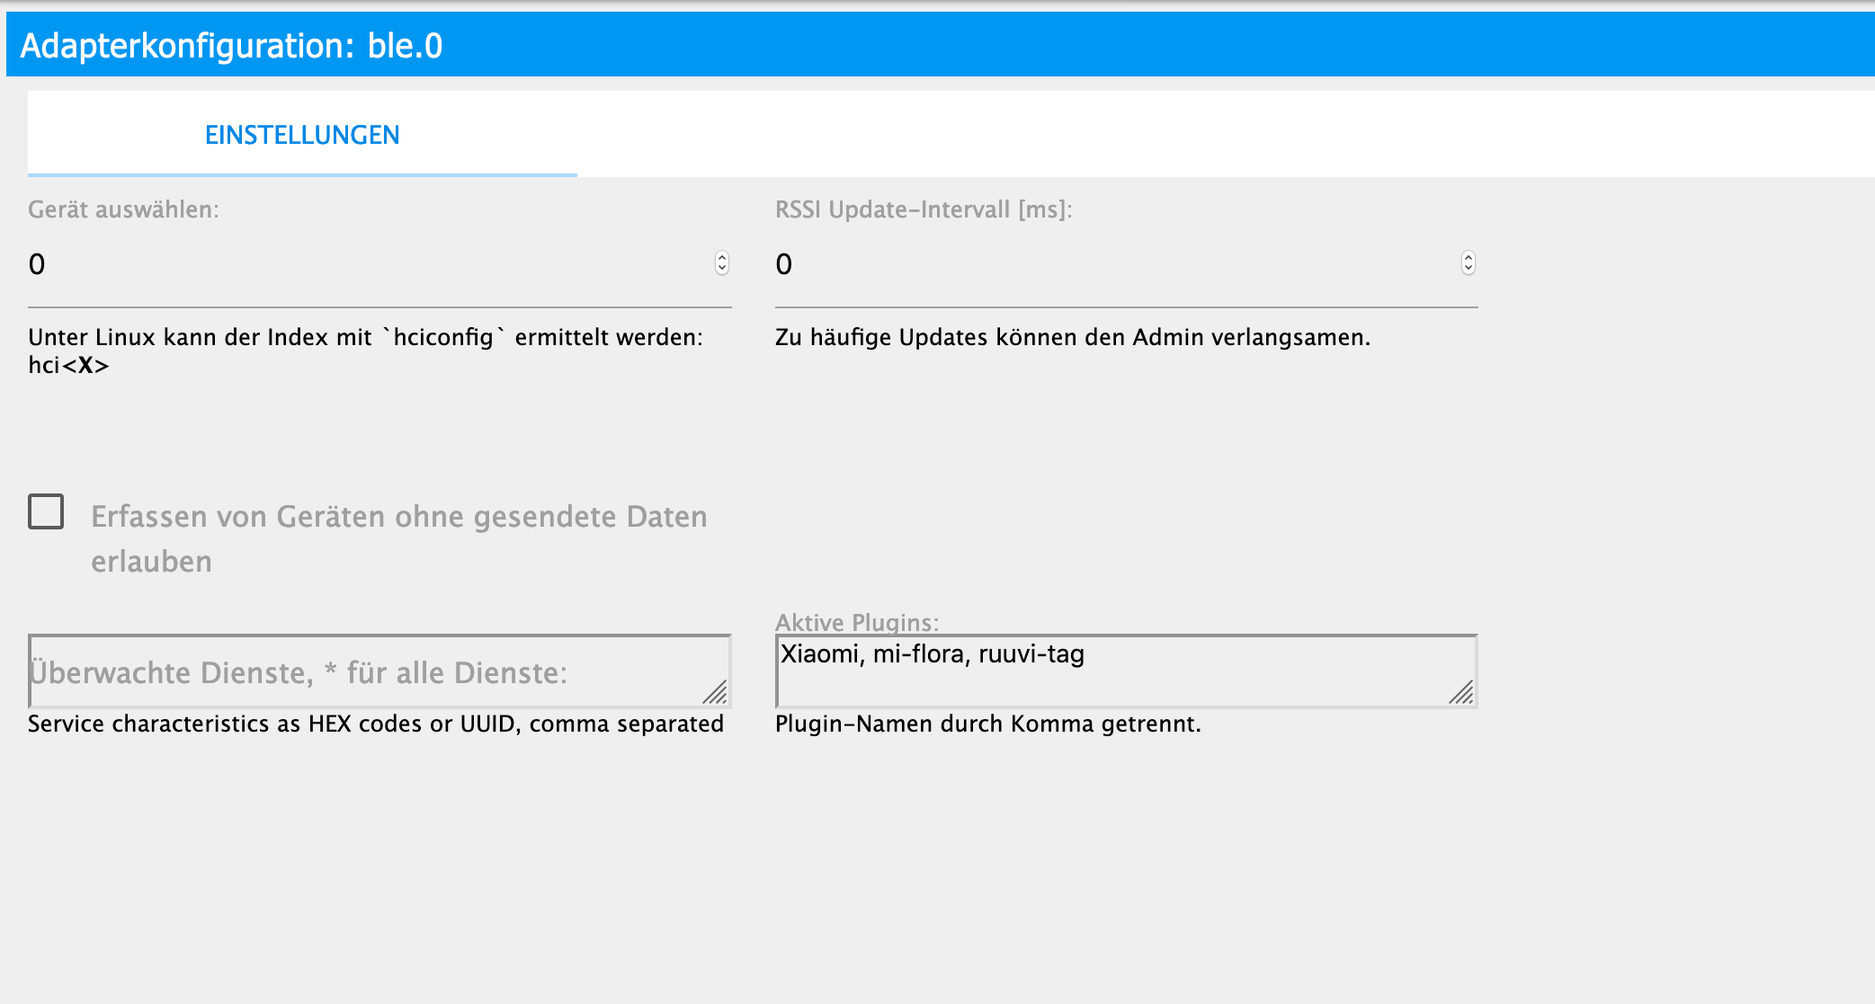
Task: Click the 'Aktive Plugins:' label
Action: tap(856, 622)
